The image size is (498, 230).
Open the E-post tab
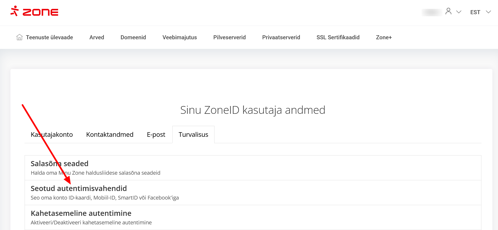pyautogui.click(x=156, y=135)
